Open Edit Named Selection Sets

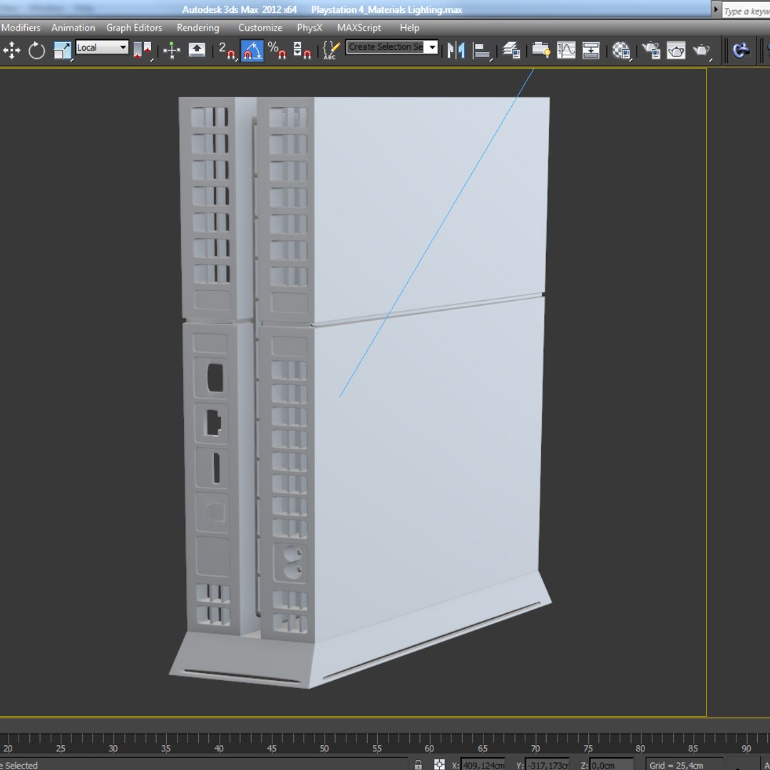[332, 50]
